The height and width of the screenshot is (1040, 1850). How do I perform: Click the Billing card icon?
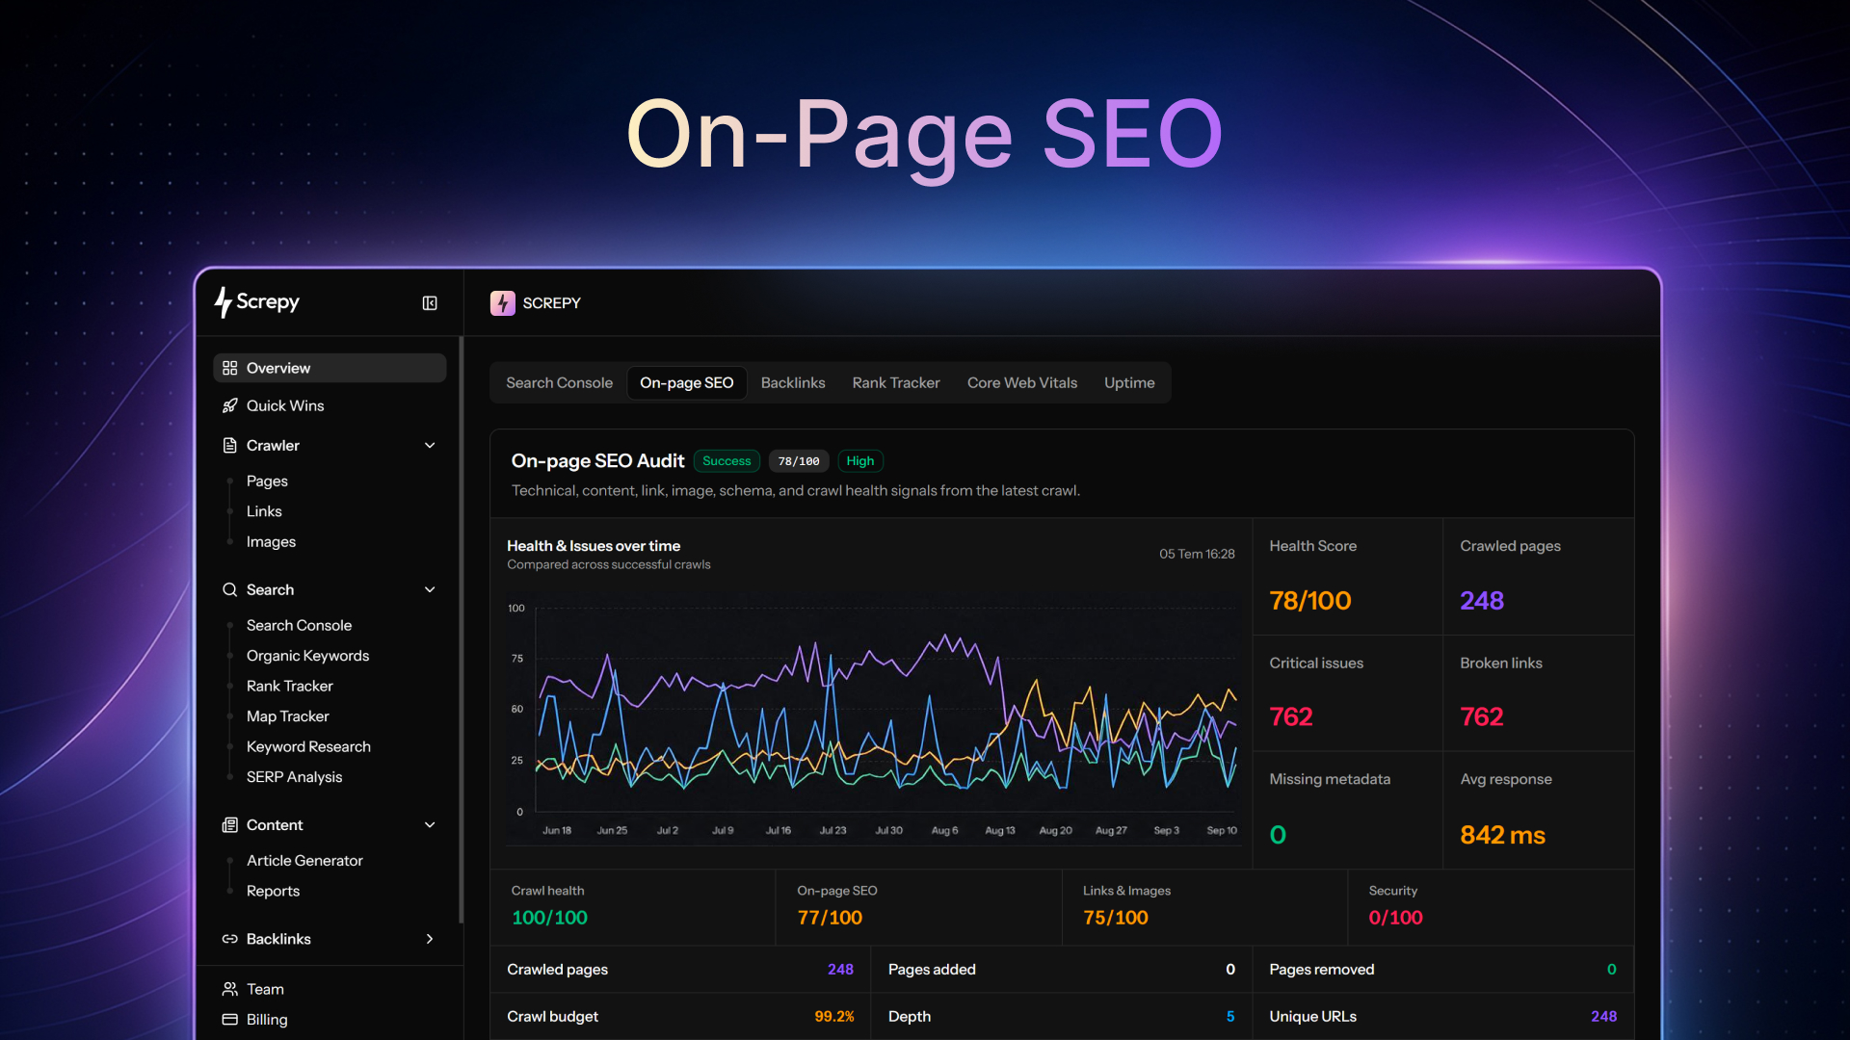pos(229,1019)
